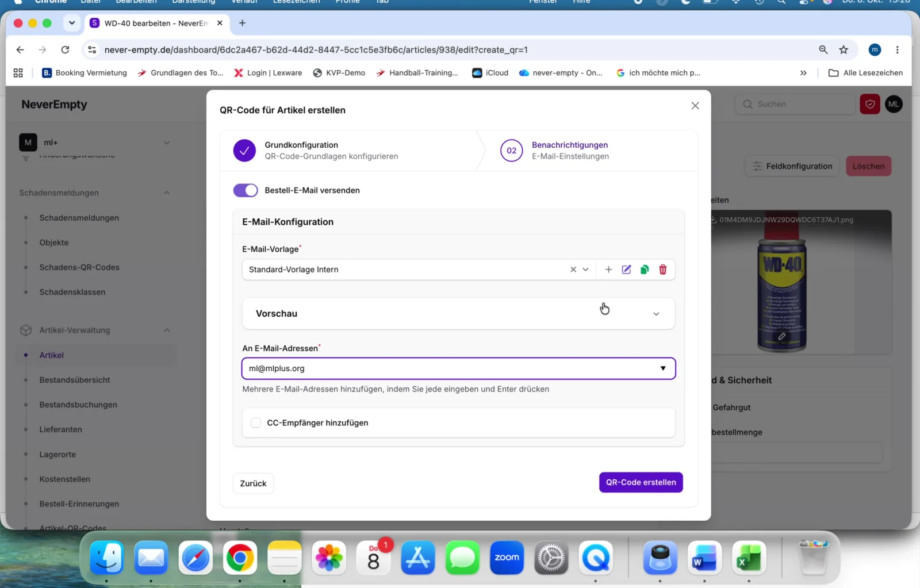Open Lieferanten in the sidebar
This screenshot has width=920, height=588.
pyautogui.click(x=60, y=429)
